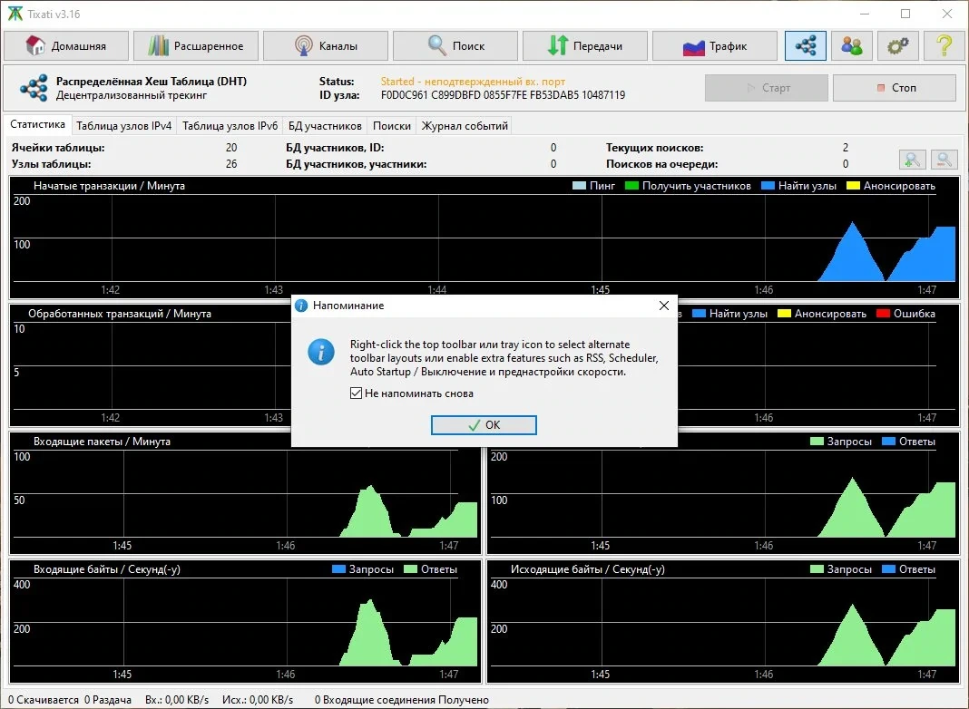The height and width of the screenshot is (709, 969).
Task: Open the Settings gears icon
Action: point(898,45)
